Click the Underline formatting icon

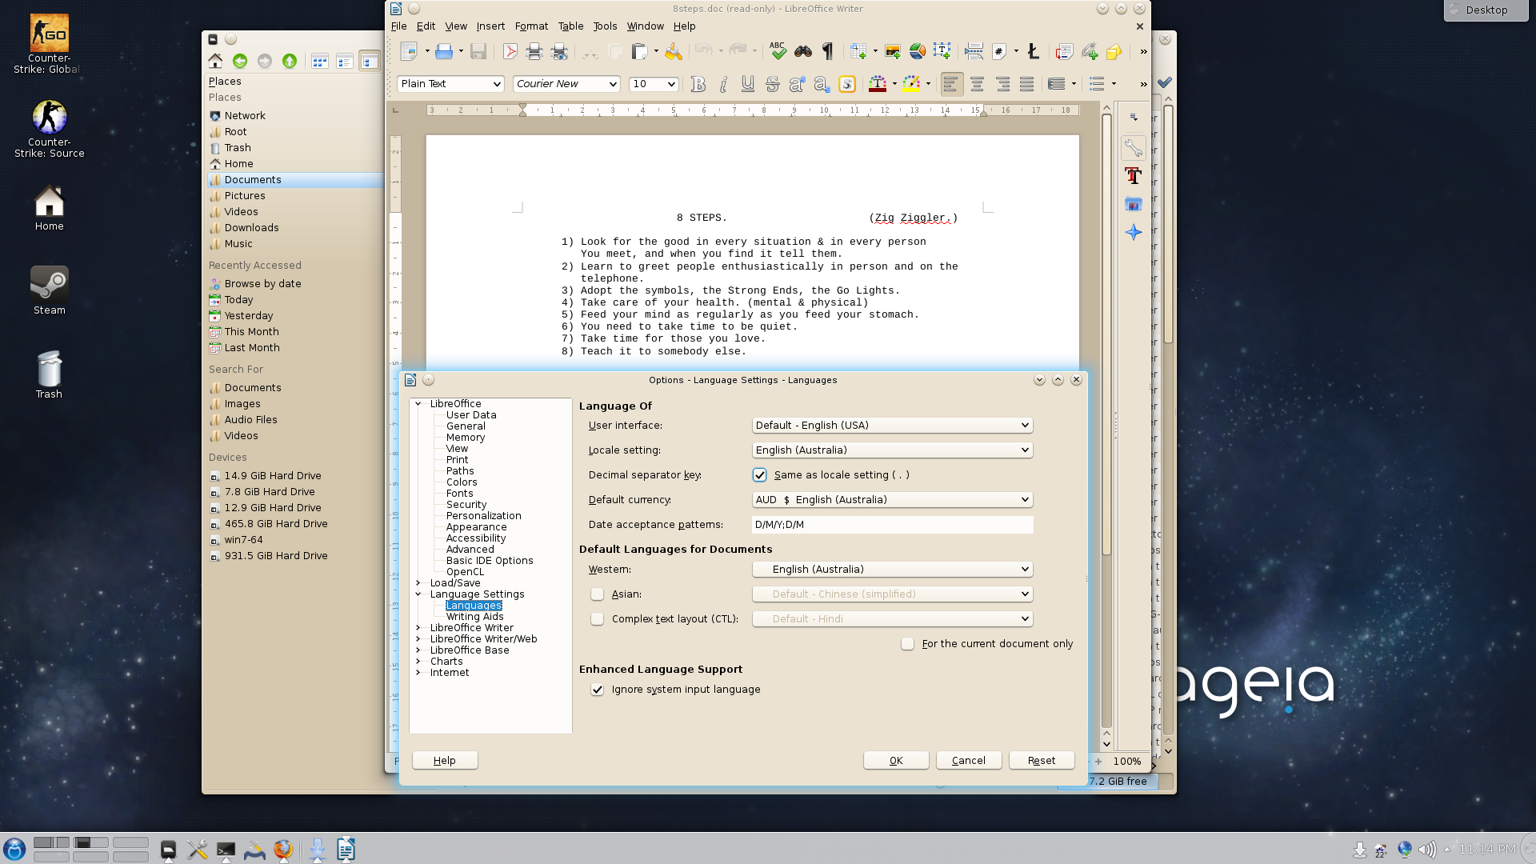click(x=748, y=84)
